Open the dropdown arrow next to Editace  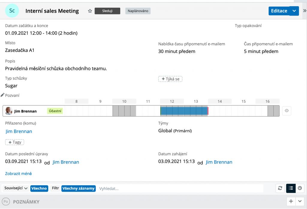coord(294,11)
